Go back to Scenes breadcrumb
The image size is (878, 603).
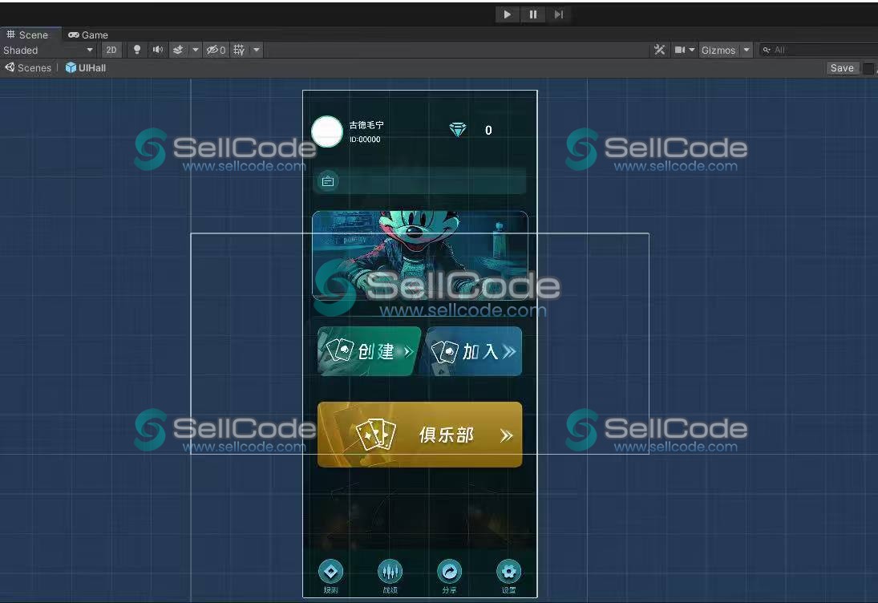(x=34, y=67)
